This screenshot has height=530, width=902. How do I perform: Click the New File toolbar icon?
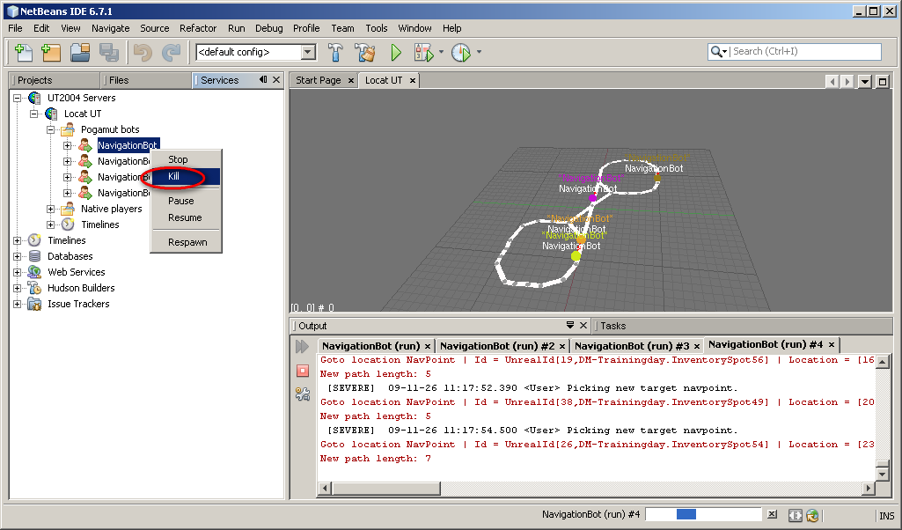(23, 52)
